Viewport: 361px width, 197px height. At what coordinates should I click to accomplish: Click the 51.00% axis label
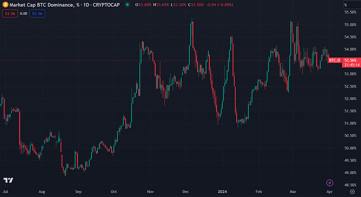[350, 123]
